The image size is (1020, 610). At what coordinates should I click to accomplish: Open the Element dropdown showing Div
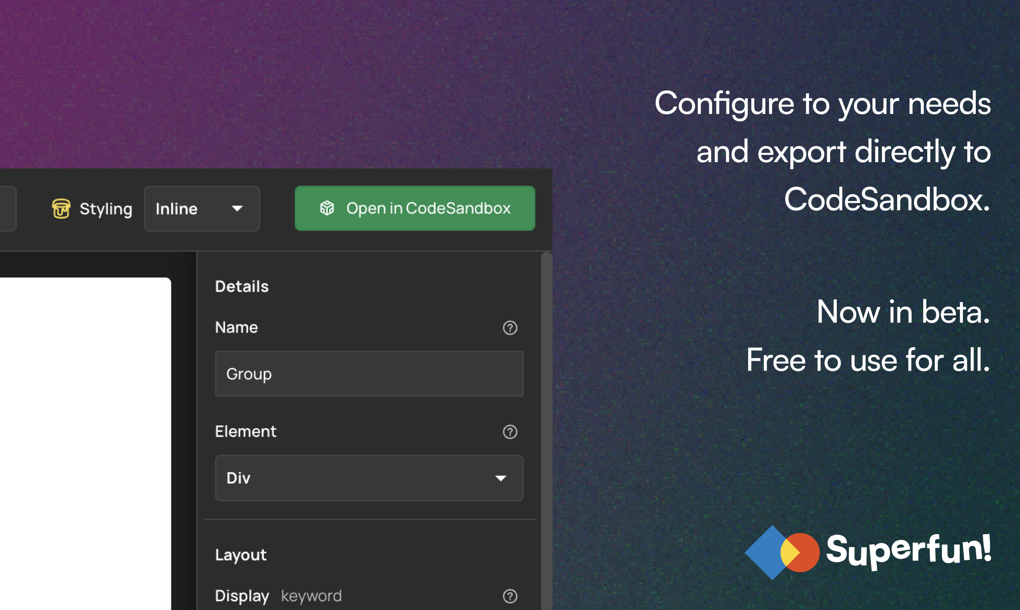click(369, 478)
